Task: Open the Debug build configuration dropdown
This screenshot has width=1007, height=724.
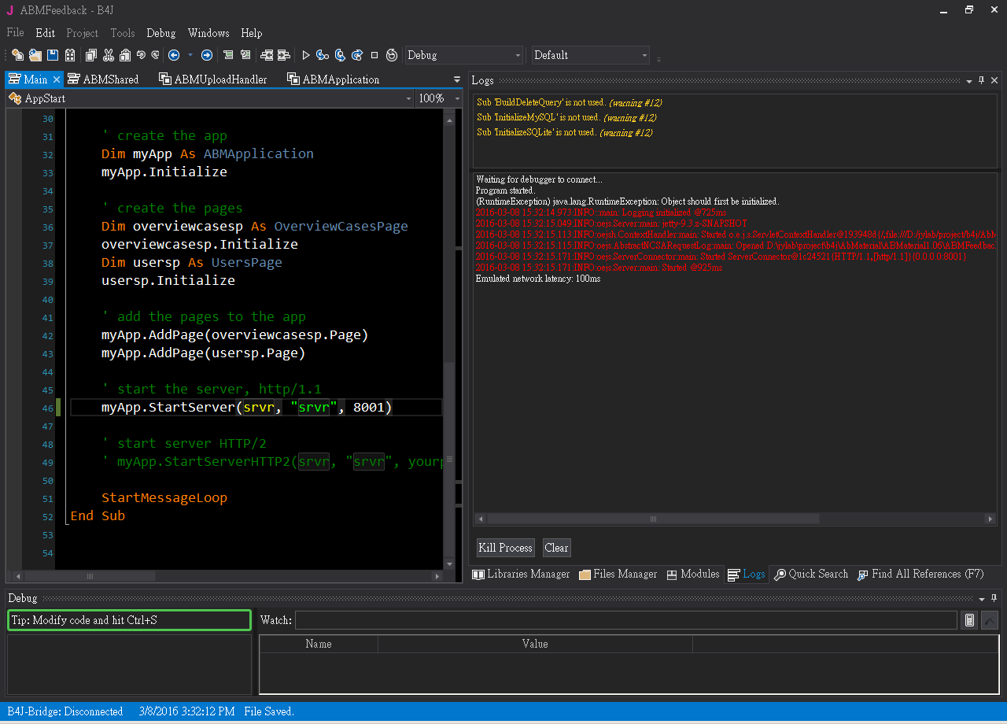Action: click(x=463, y=55)
